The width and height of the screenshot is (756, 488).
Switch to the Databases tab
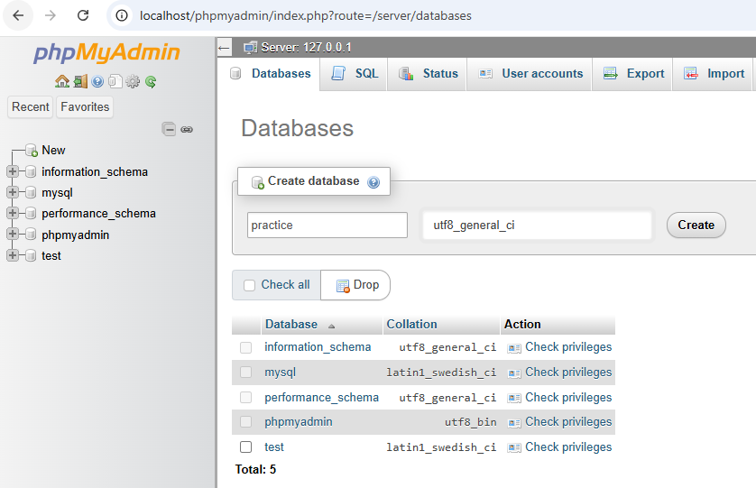point(269,74)
